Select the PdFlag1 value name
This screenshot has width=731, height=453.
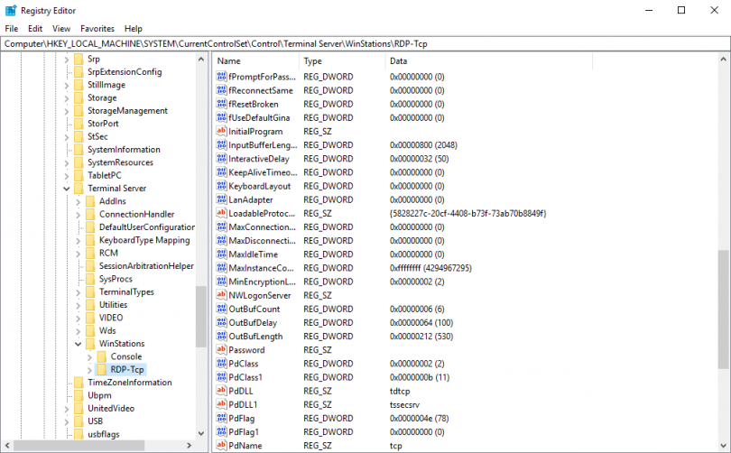pos(244,431)
